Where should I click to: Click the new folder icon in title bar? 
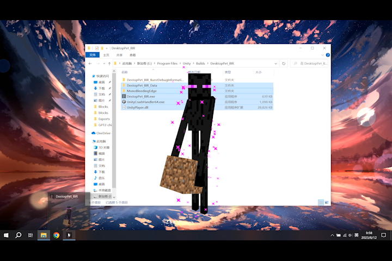[102, 48]
